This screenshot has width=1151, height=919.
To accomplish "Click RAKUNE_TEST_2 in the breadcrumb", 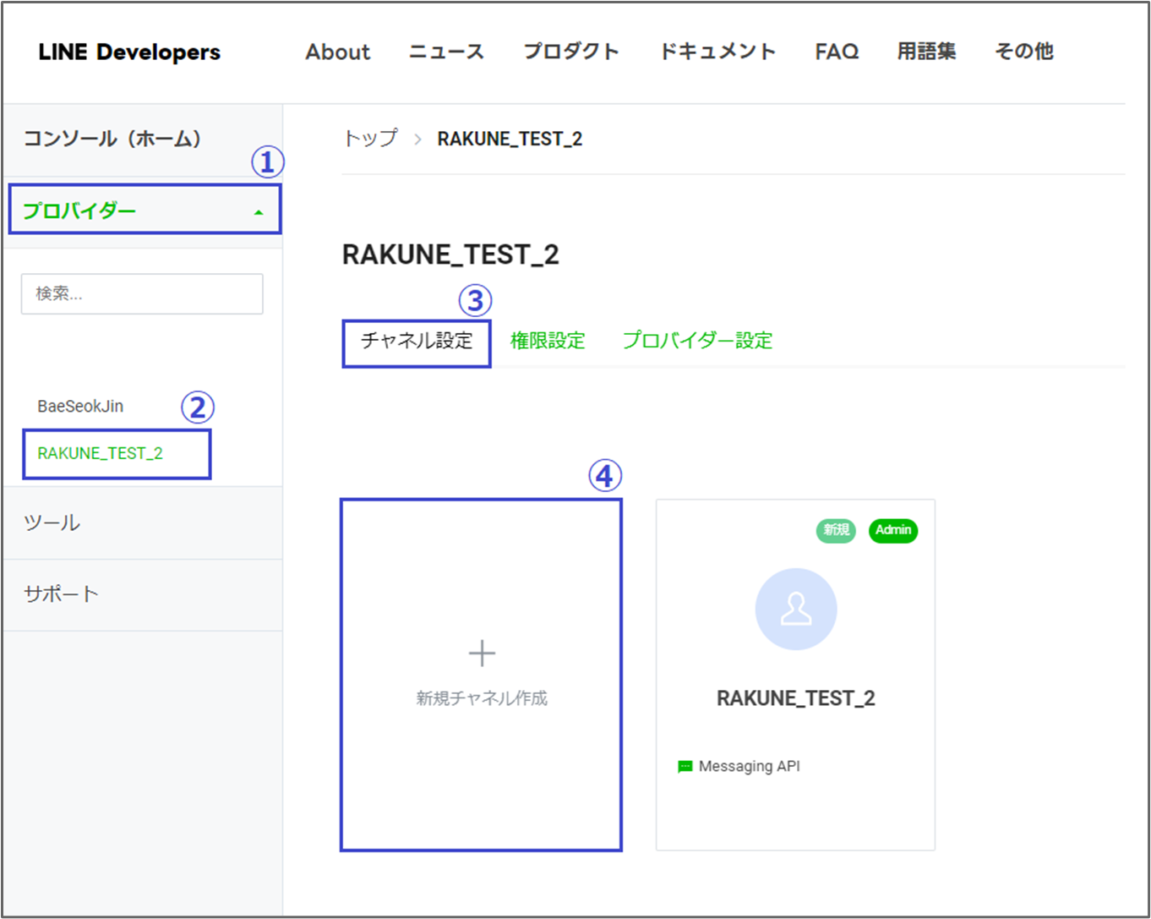I will coord(510,139).
